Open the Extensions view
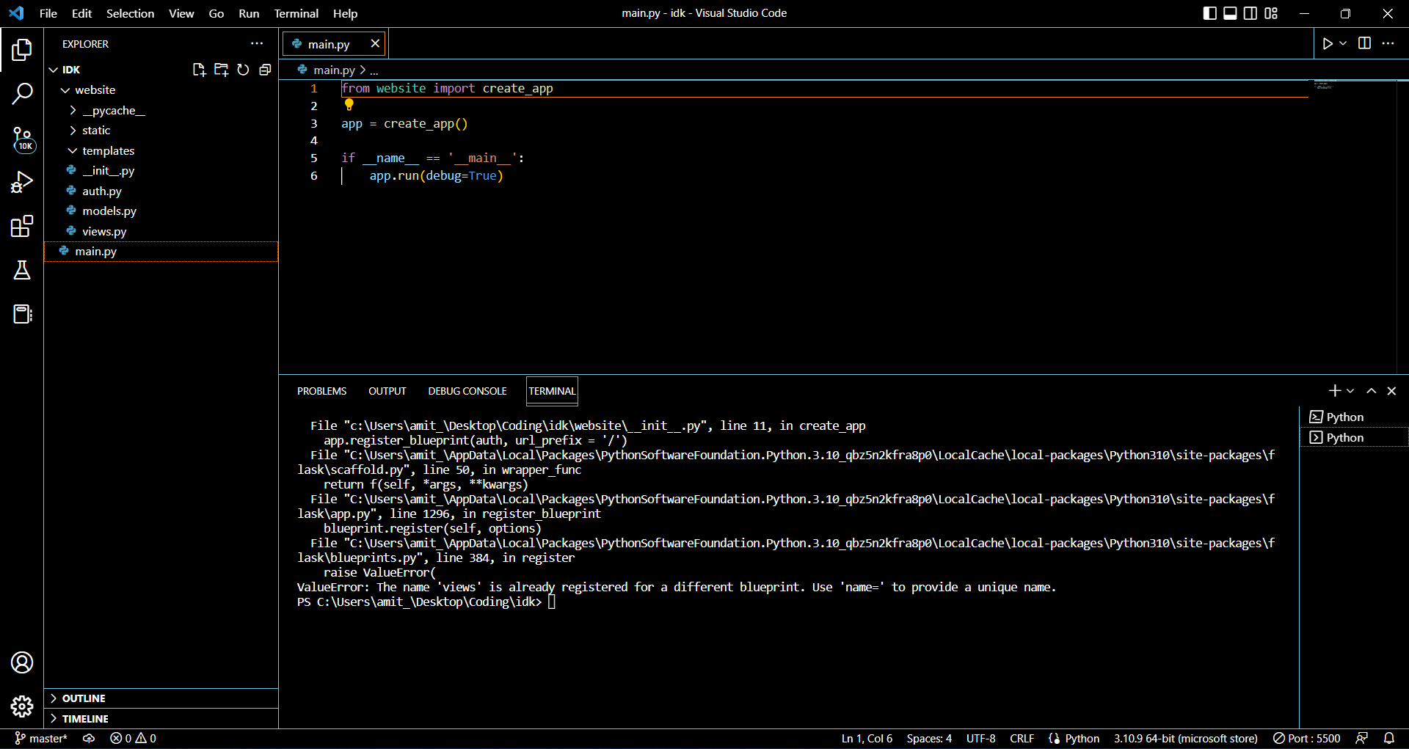This screenshot has width=1409, height=749. 22,227
